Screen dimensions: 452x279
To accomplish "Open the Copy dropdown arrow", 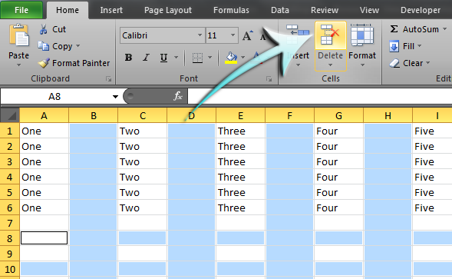I will 78,46.
